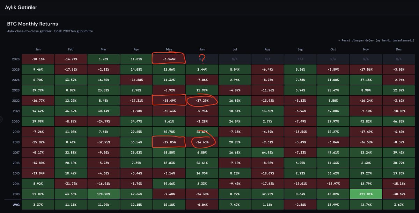Screen dimensions: 419x213
Task: Click the 2025 Feb cell showing -17.65%
Action: coord(71,69)
